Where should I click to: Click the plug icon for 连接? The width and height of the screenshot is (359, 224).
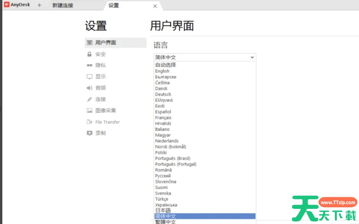pyautogui.click(x=90, y=99)
